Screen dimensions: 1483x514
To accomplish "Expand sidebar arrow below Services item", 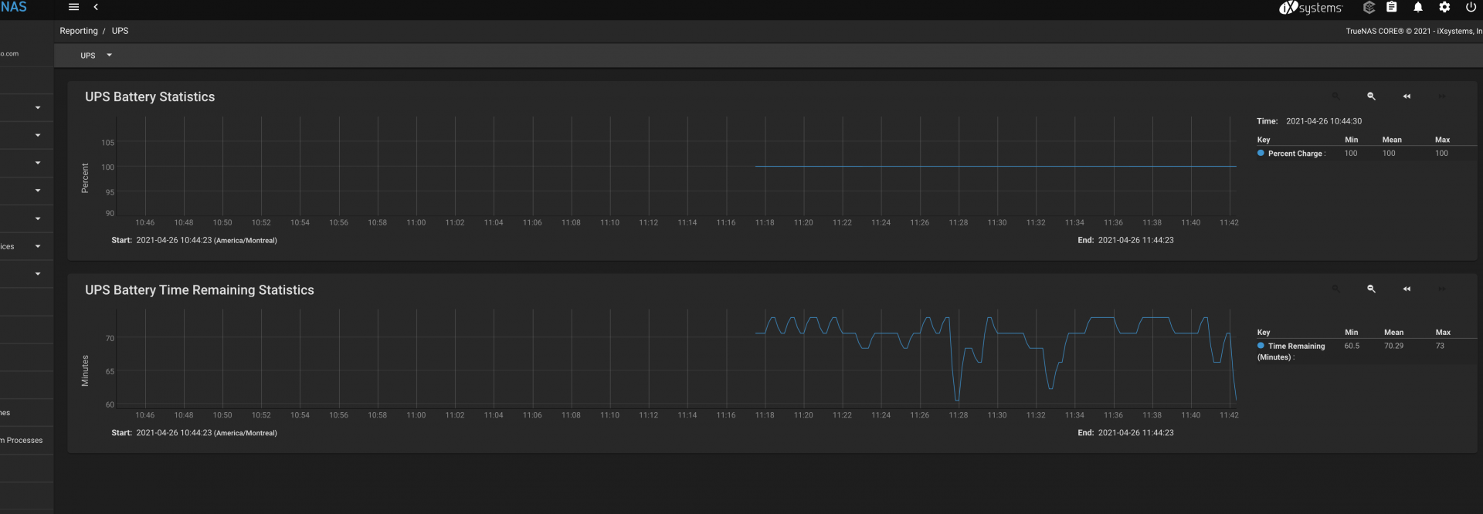I will (x=38, y=274).
